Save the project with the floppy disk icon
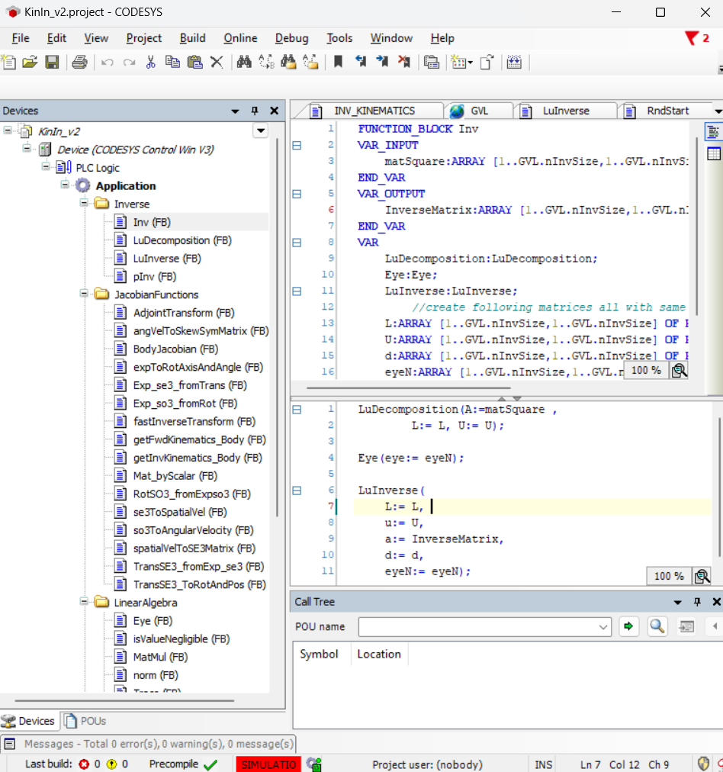 point(52,62)
